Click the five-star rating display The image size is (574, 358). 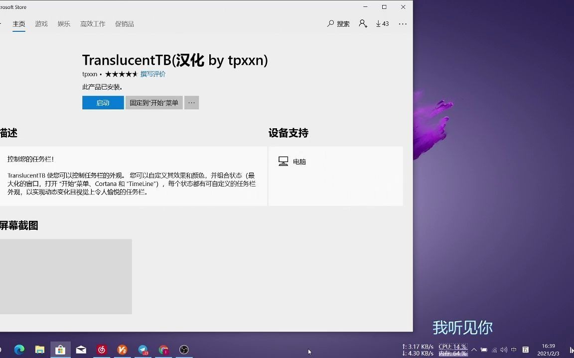point(122,74)
